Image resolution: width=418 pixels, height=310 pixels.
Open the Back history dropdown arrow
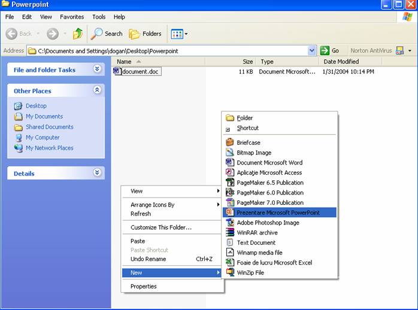[38, 34]
